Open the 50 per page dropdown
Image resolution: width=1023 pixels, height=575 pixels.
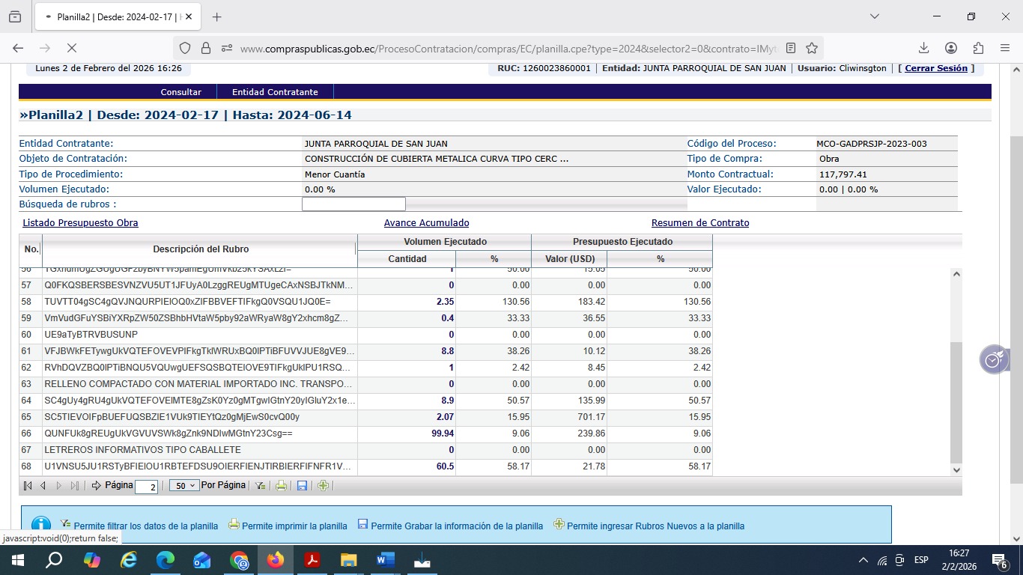click(x=183, y=486)
